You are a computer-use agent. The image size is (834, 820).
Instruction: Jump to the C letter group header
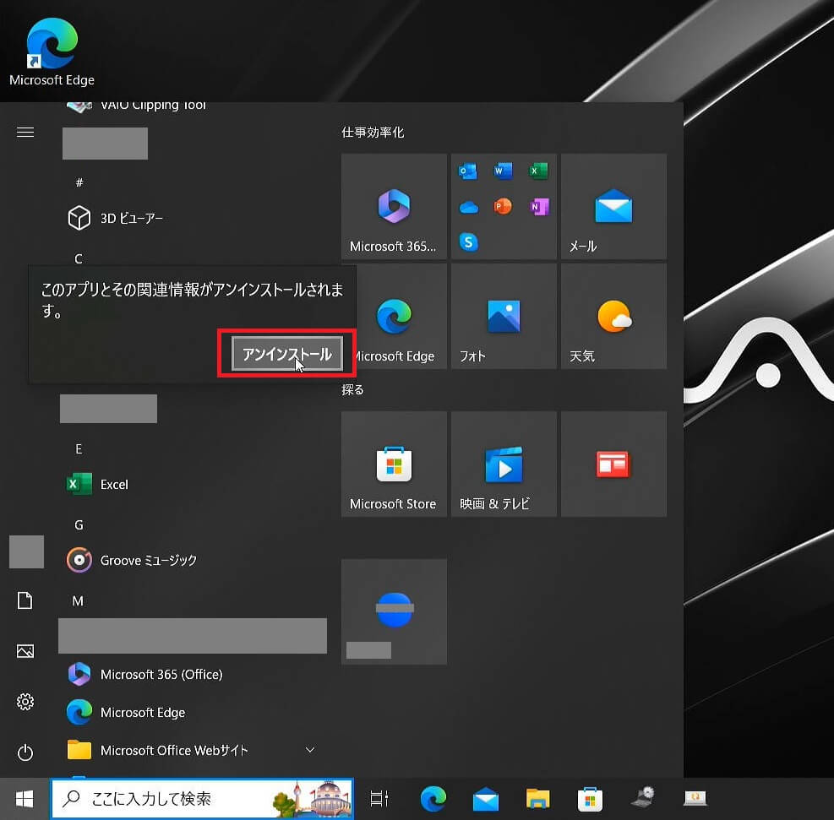(x=79, y=258)
